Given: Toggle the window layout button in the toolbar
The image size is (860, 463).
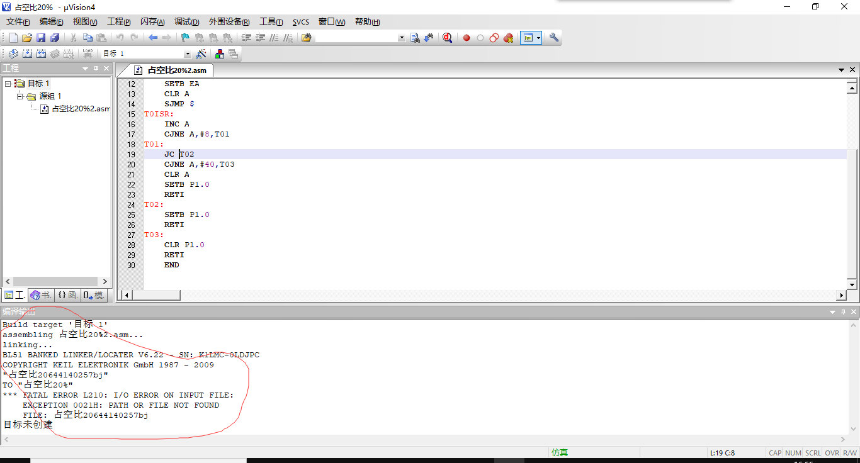Looking at the screenshot, I should coord(528,38).
